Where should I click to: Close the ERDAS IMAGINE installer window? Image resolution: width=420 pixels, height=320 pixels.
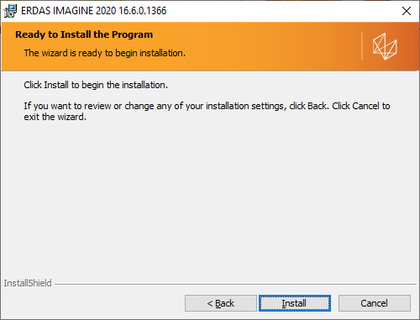coord(407,11)
